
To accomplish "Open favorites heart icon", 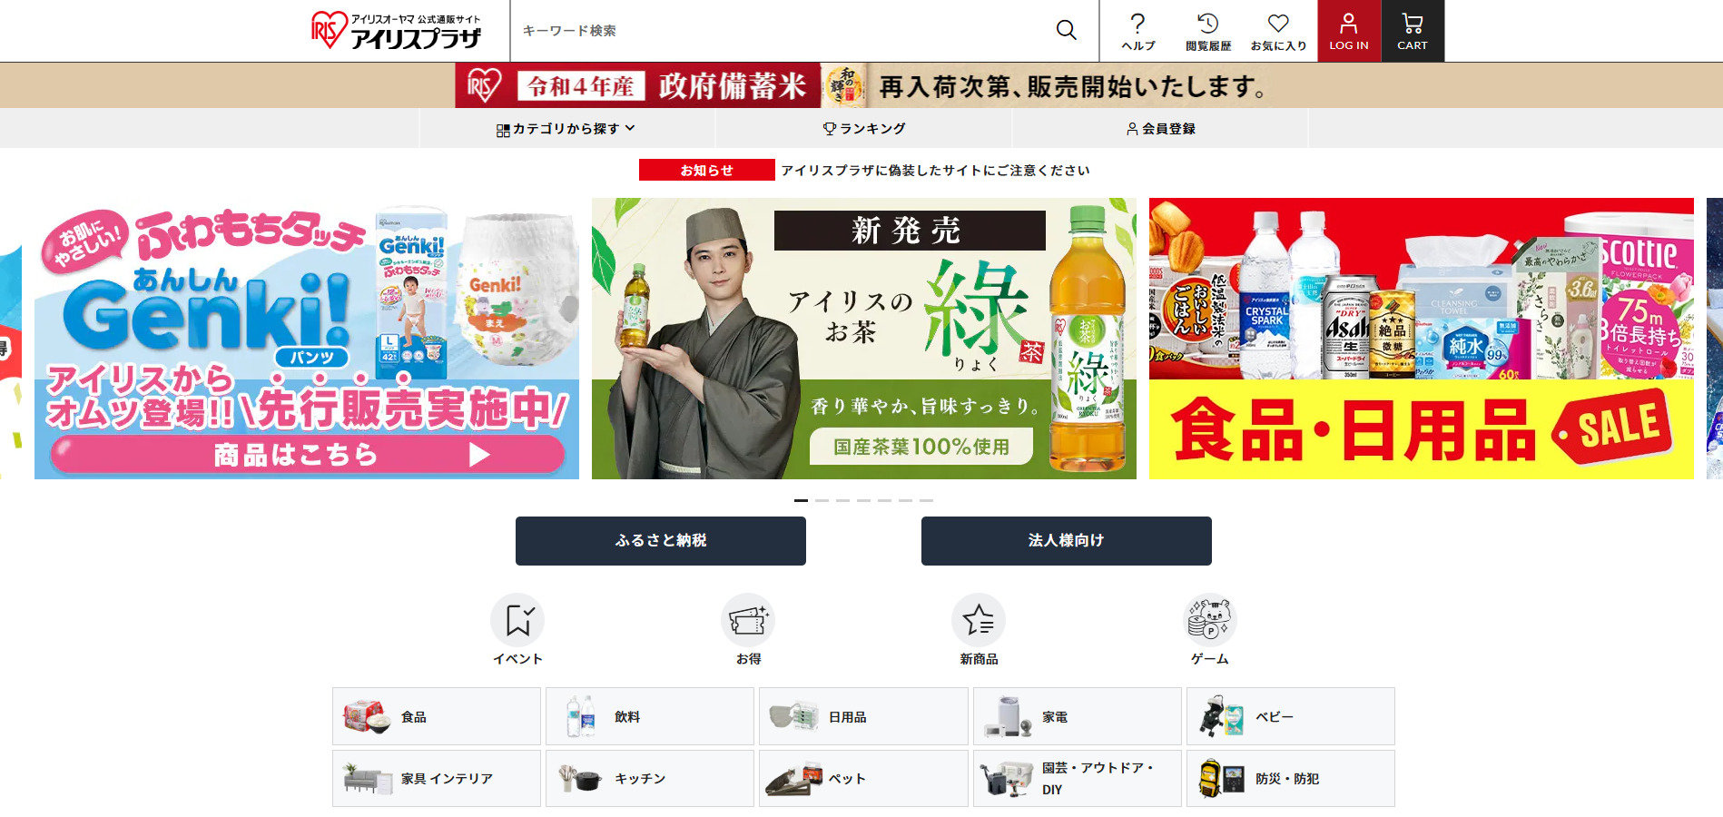I will [1278, 24].
